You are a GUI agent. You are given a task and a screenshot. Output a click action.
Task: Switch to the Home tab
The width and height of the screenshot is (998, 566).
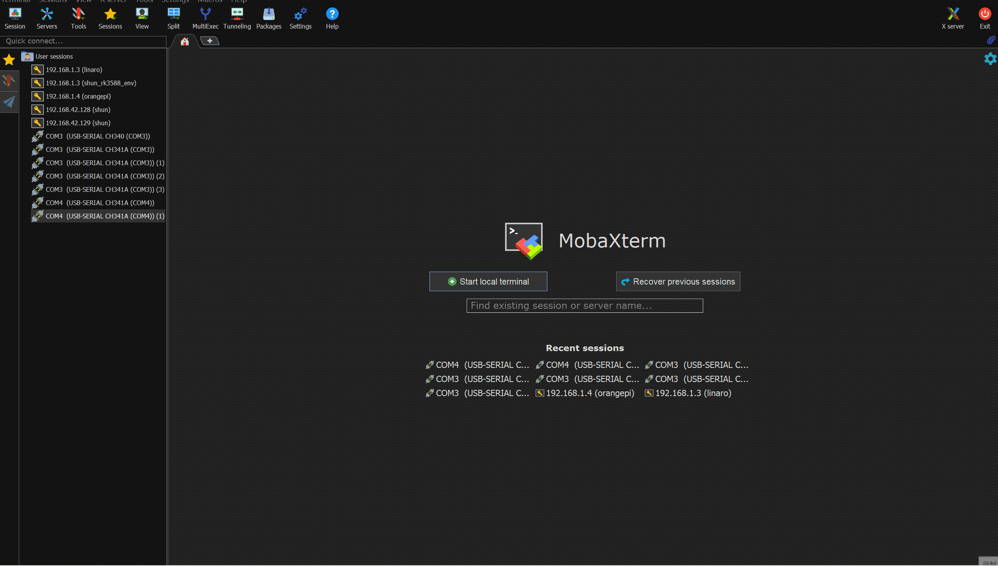pyautogui.click(x=184, y=41)
